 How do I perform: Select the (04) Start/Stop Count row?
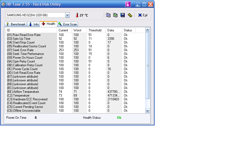tap(75, 42)
